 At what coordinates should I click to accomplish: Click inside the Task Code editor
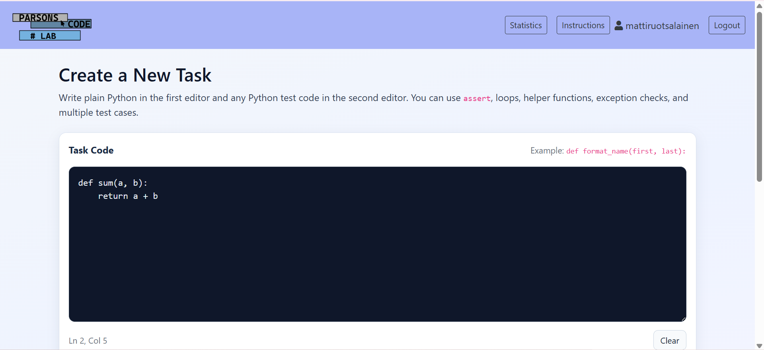click(377, 244)
